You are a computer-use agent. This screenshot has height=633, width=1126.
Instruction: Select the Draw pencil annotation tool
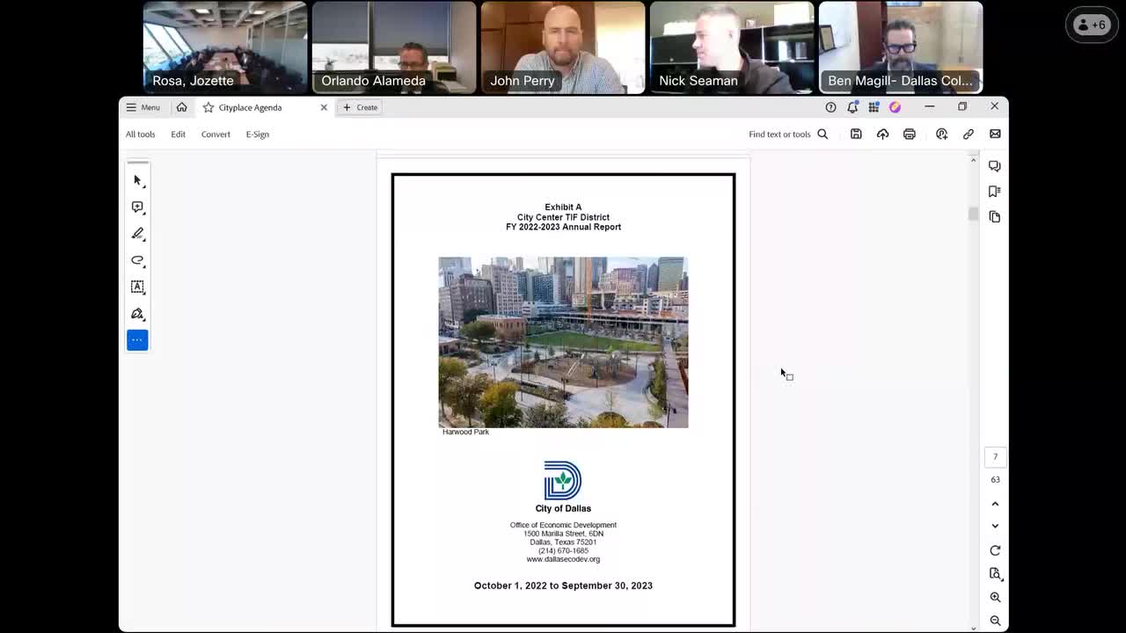tap(137, 233)
